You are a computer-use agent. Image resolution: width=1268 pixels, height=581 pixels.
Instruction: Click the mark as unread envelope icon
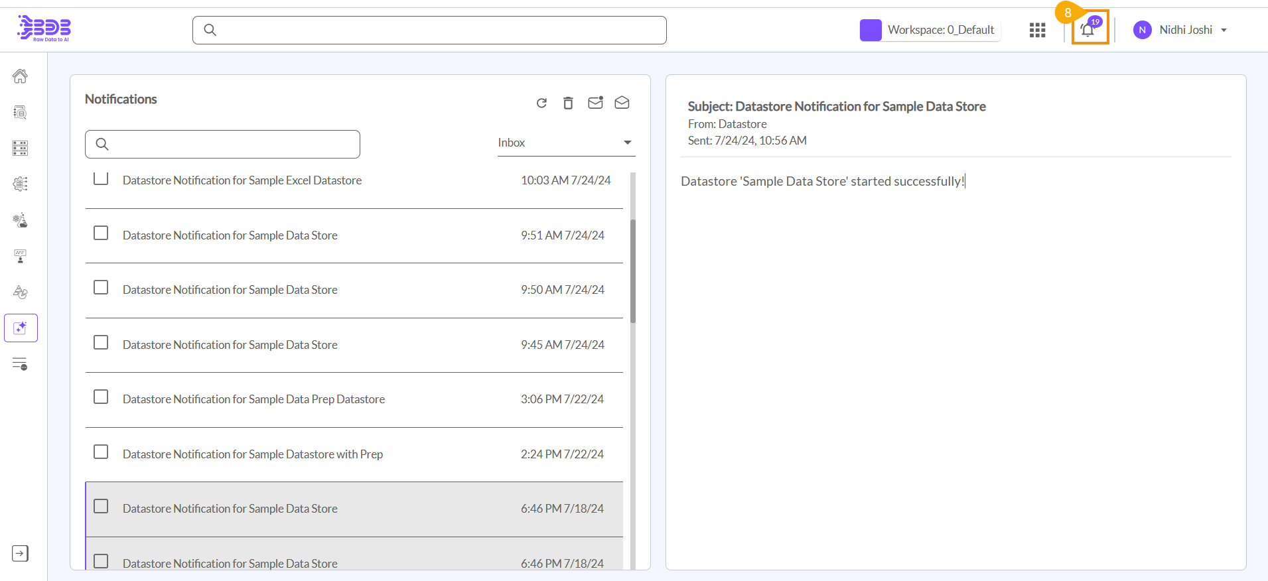coord(595,103)
